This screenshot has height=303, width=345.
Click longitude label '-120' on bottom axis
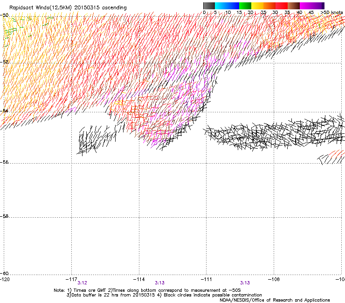(x=5, y=279)
